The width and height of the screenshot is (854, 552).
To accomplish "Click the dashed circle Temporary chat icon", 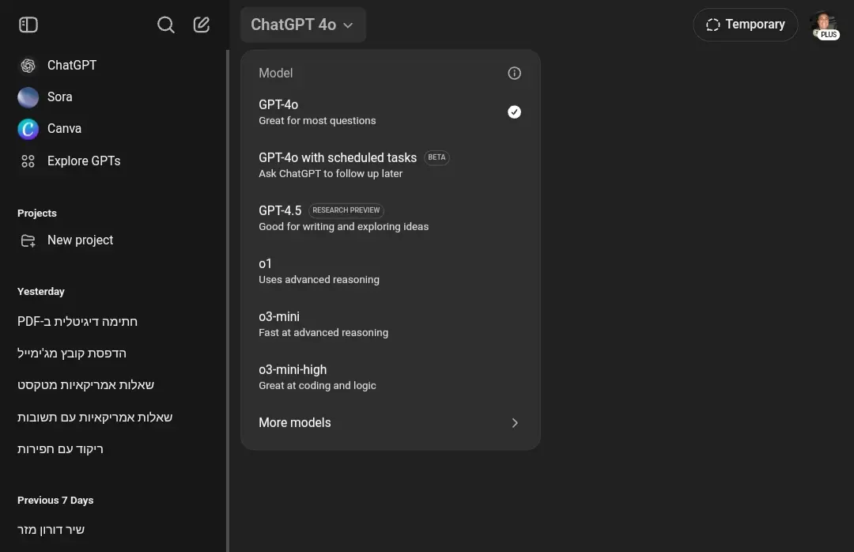I will [713, 25].
